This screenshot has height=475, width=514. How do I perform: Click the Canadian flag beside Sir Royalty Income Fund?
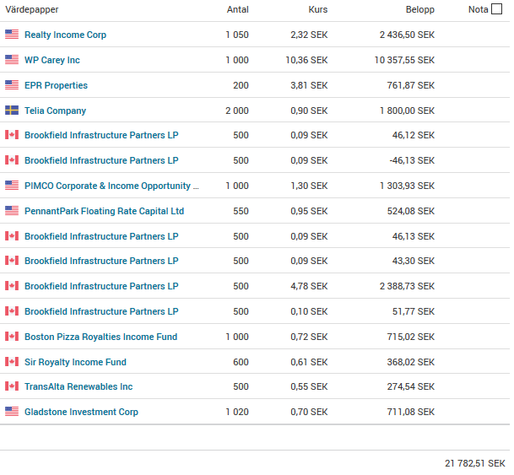tap(12, 362)
